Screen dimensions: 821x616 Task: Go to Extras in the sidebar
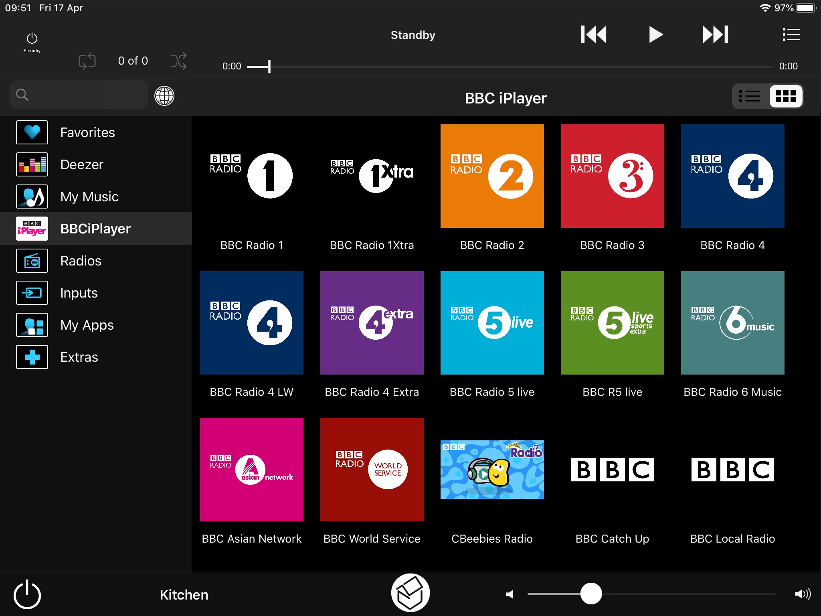[x=79, y=357]
